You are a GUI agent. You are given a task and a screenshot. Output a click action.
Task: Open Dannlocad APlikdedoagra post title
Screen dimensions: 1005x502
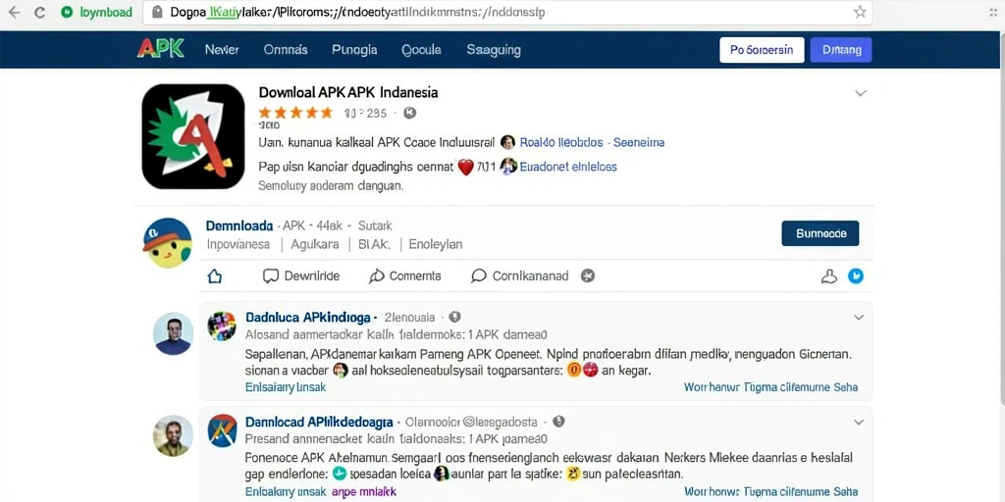(x=319, y=422)
